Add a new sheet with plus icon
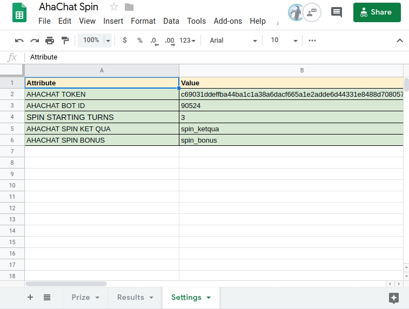 pyautogui.click(x=30, y=297)
